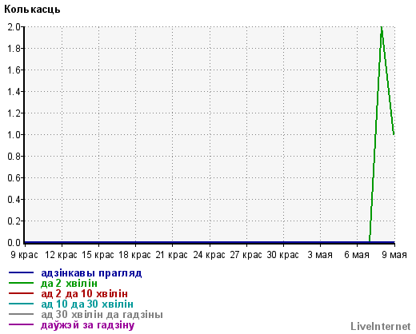Click the red legend line swatch
Viewport: 416px width, 334px height.
(21, 293)
